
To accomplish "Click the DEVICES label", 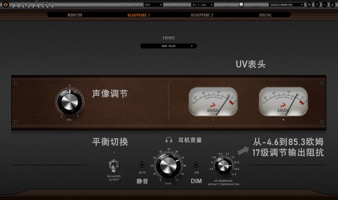I will 256,5.
